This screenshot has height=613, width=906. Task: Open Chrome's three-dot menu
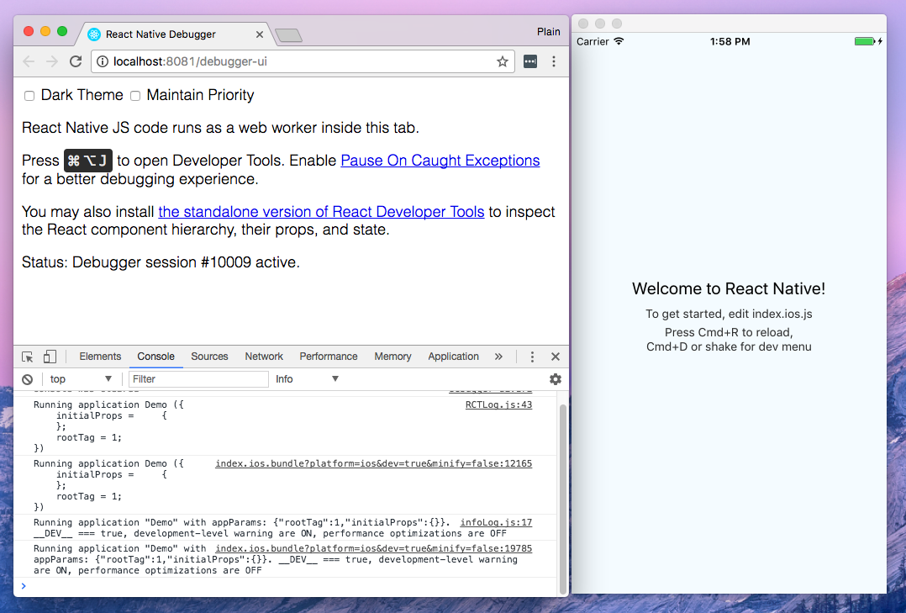(x=553, y=61)
